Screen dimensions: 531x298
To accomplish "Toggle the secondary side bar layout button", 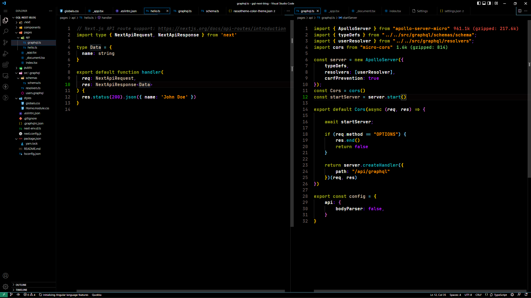I will 489,3.
